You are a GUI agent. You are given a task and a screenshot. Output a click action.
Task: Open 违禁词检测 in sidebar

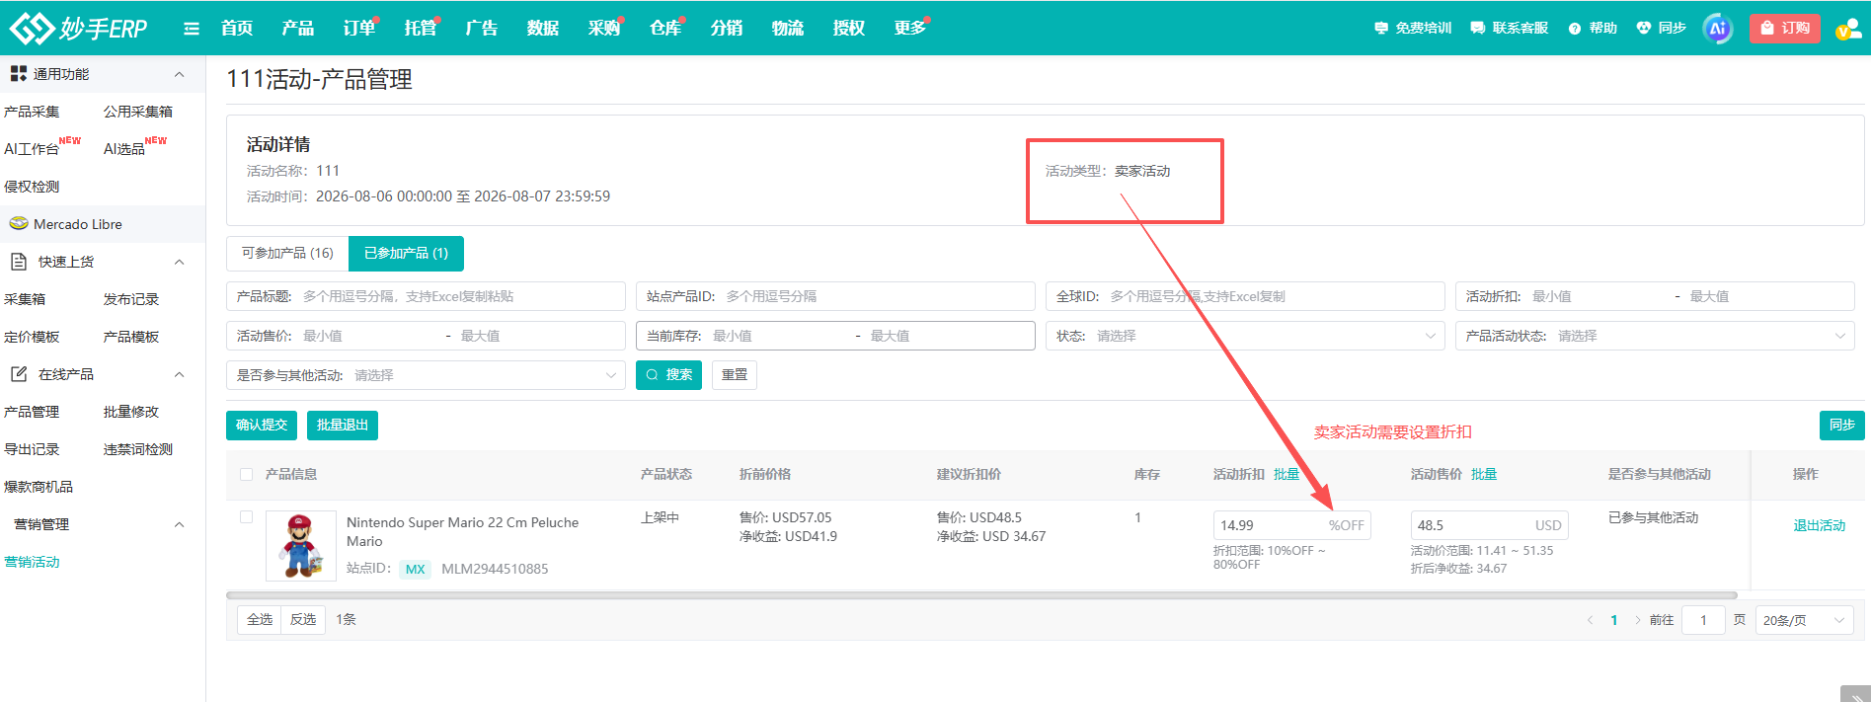click(138, 449)
